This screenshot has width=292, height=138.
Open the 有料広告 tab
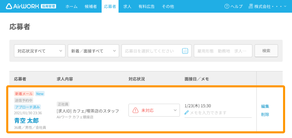click(146, 7)
